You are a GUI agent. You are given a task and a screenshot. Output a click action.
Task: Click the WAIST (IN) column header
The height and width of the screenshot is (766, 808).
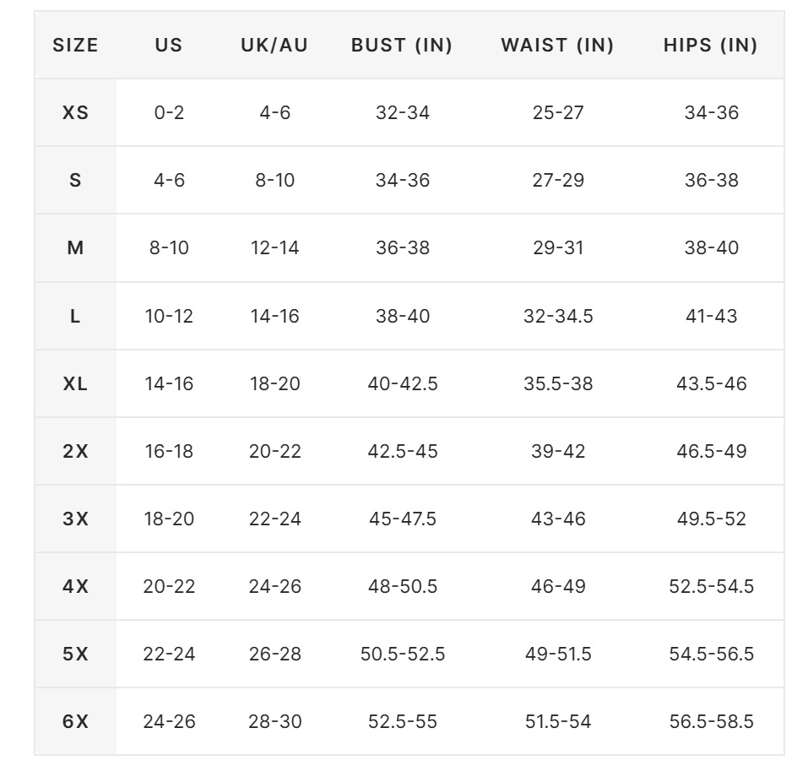(557, 46)
